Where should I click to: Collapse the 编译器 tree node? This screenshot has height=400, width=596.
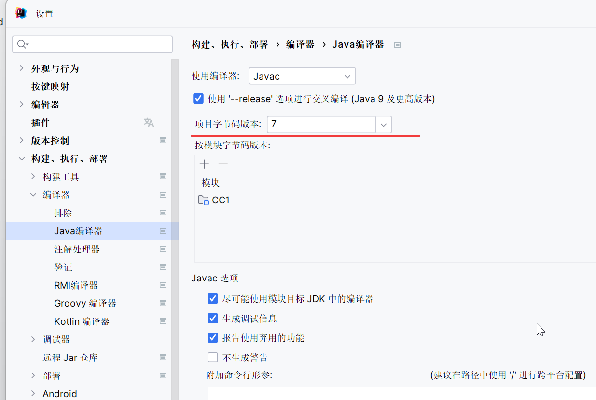[33, 195]
